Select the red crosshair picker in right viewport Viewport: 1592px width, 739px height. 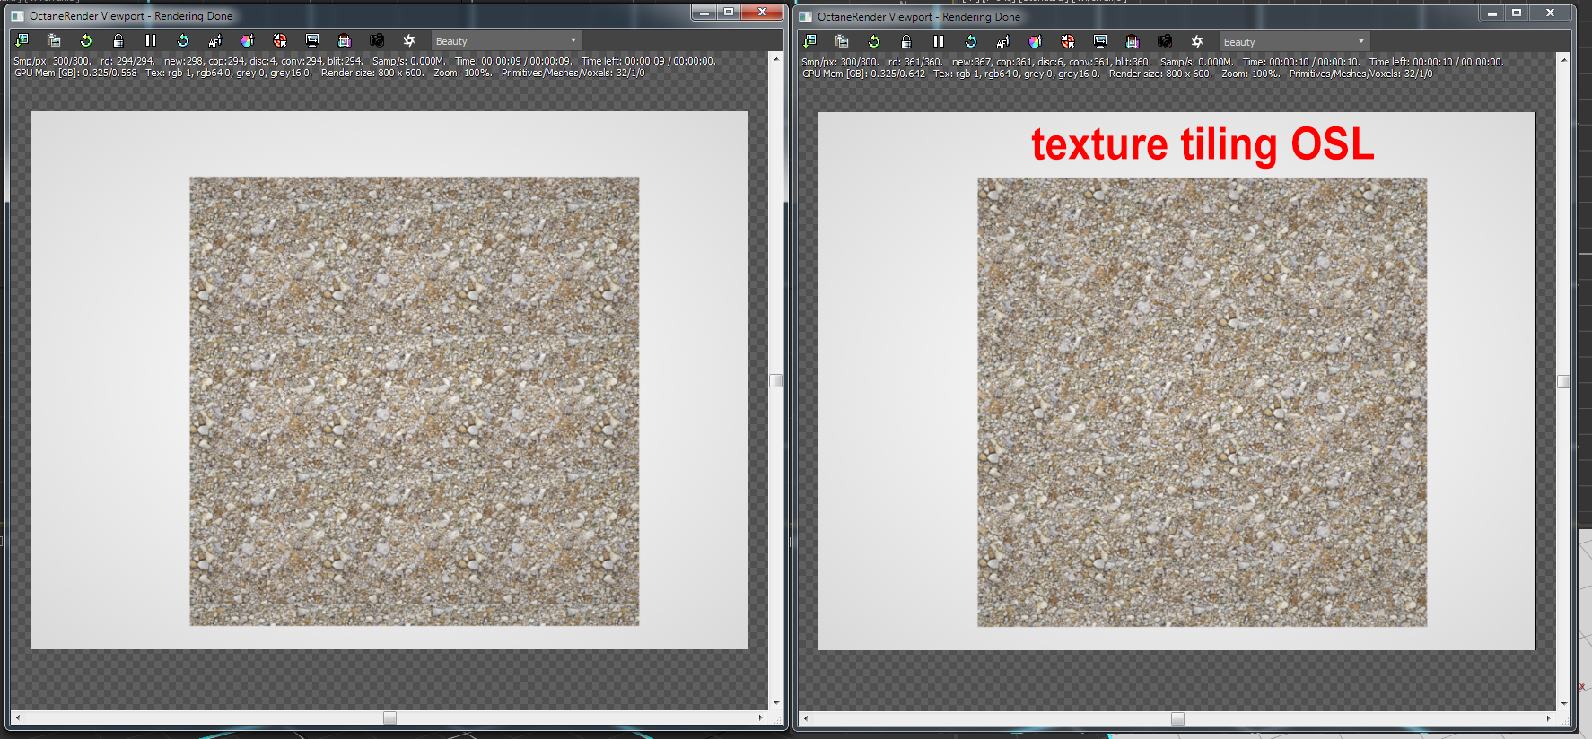tap(1068, 41)
